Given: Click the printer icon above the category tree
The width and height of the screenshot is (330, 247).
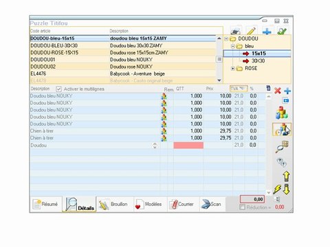Looking at the screenshot, I should click(x=235, y=31).
